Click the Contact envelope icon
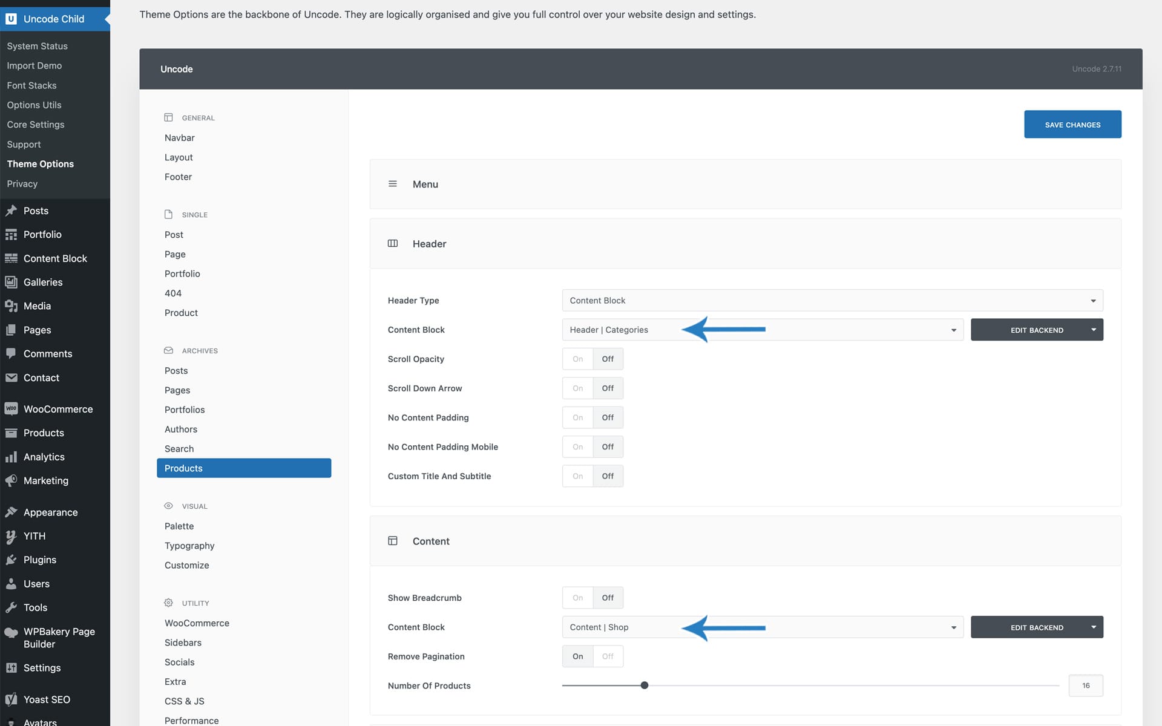 pos(11,378)
